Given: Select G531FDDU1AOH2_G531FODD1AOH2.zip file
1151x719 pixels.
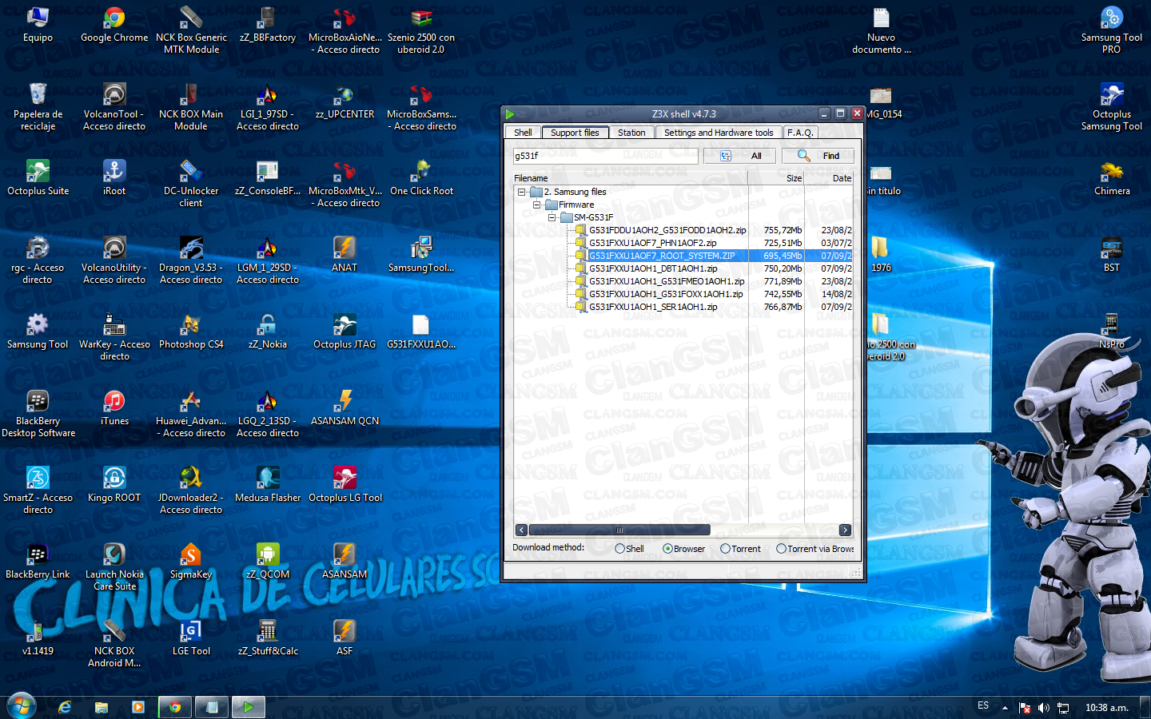Looking at the screenshot, I should point(667,230).
